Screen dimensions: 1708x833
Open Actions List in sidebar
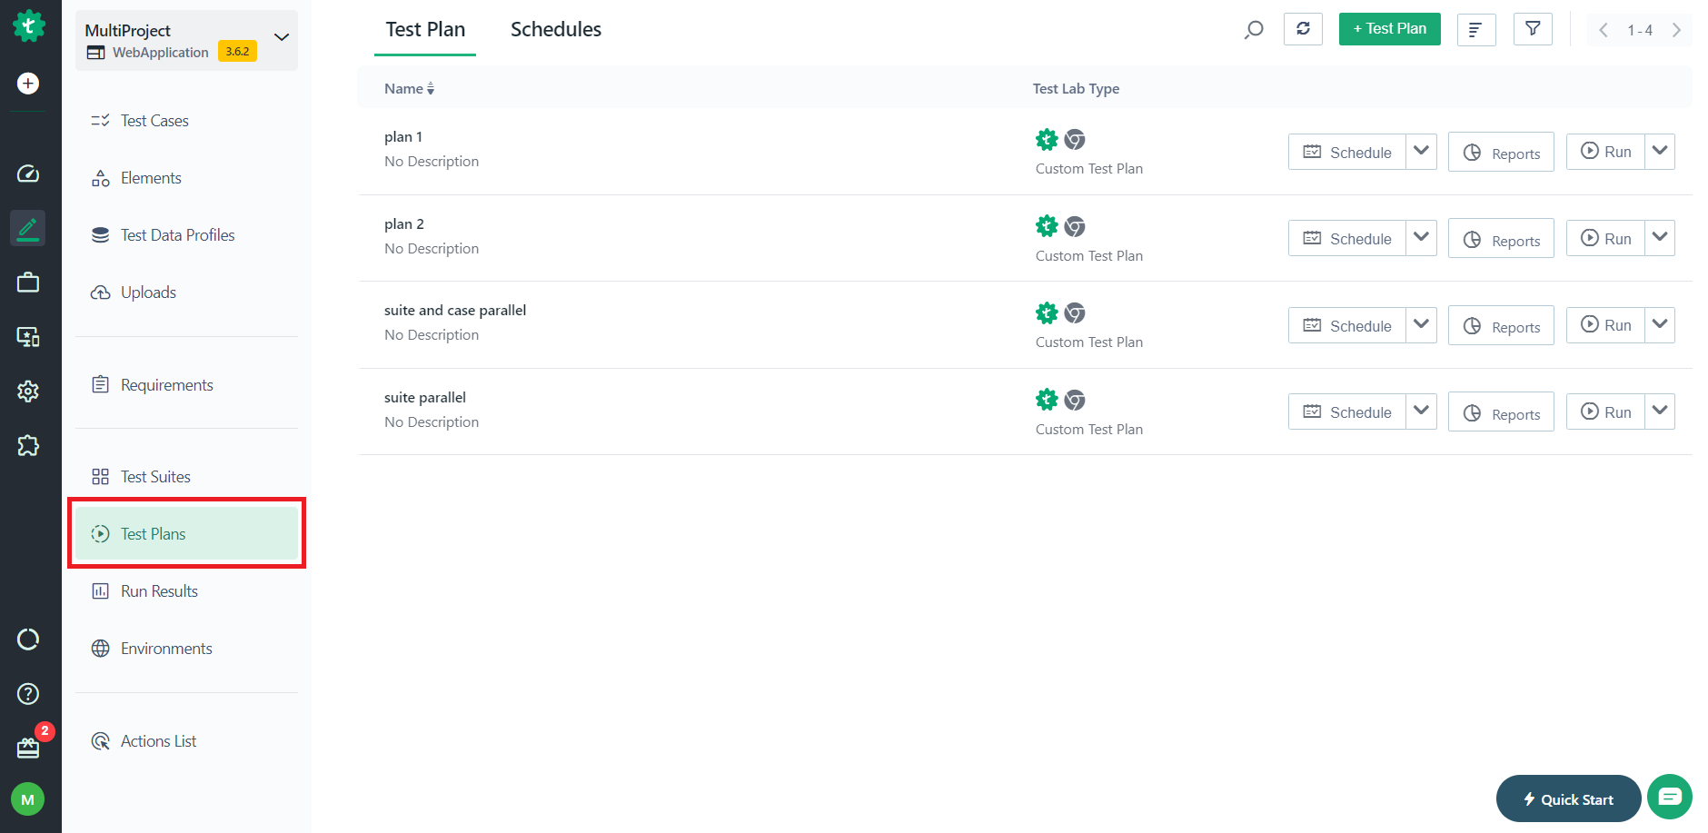[x=186, y=741]
